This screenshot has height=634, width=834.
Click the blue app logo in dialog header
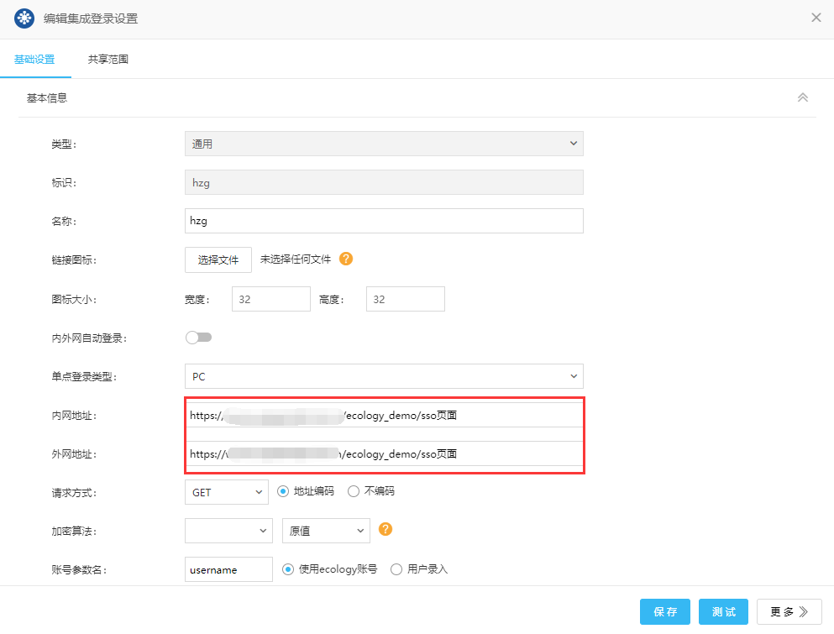(24, 17)
